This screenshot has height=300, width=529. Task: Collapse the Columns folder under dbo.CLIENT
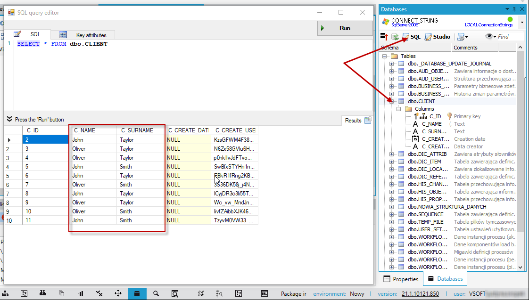[399, 109]
